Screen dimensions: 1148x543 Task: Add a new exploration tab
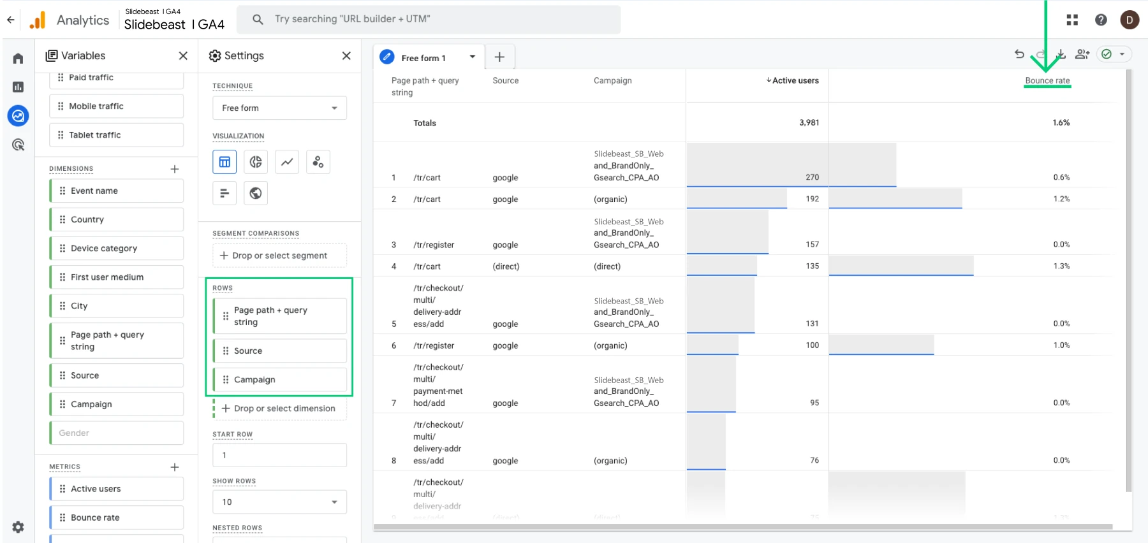pos(500,57)
